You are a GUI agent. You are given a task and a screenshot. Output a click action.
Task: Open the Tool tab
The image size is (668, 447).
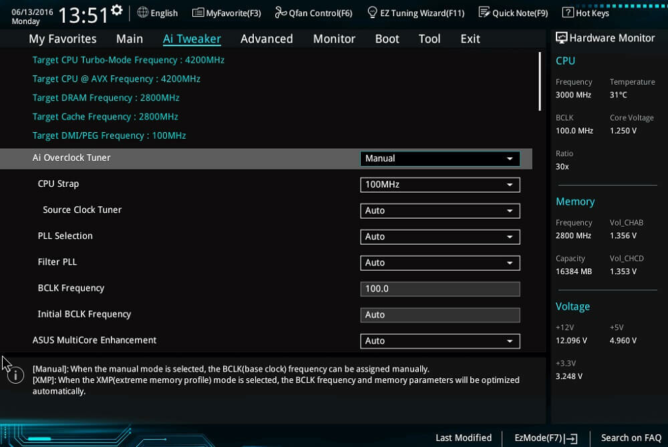pos(430,39)
